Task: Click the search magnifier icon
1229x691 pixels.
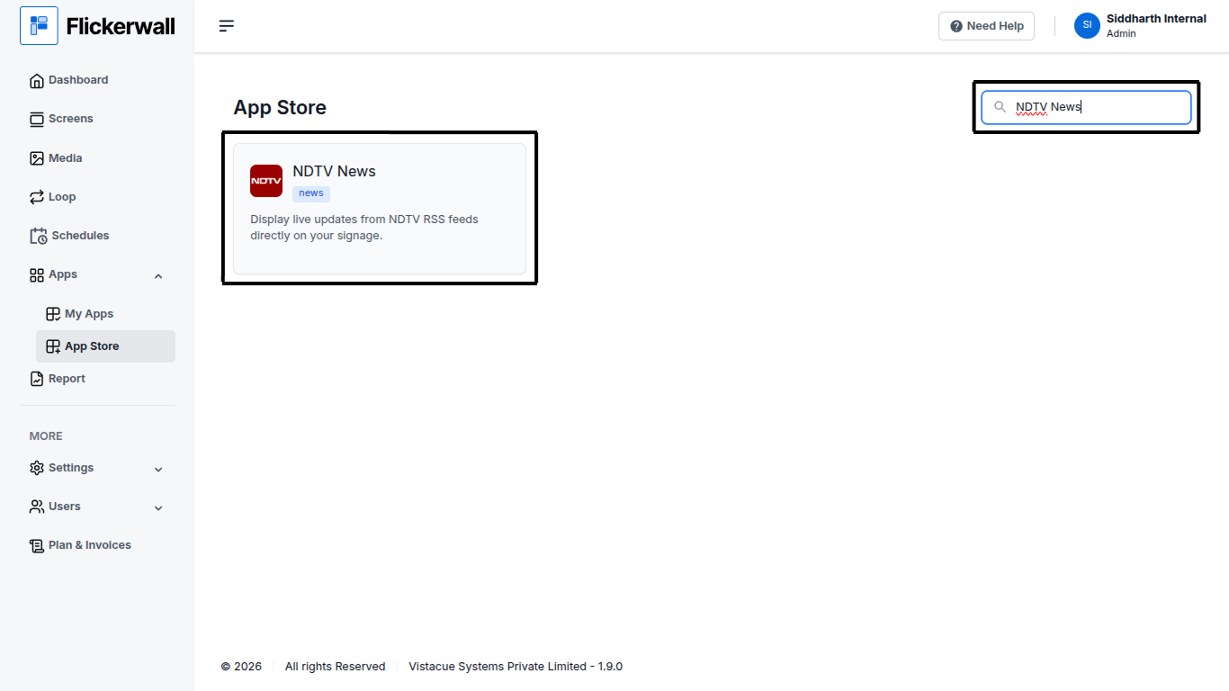Action: (1000, 107)
